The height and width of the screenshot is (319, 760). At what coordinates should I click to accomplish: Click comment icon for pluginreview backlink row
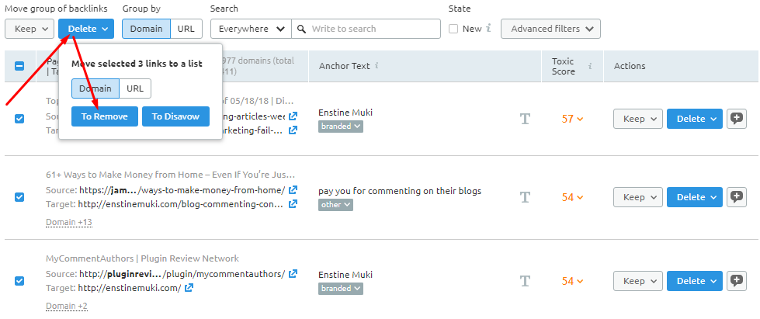click(x=737, y=282)
